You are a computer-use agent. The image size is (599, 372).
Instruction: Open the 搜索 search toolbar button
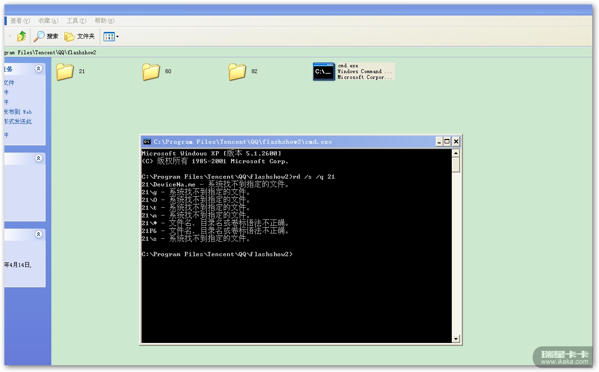pyautogui.click(x=46, y=36)
